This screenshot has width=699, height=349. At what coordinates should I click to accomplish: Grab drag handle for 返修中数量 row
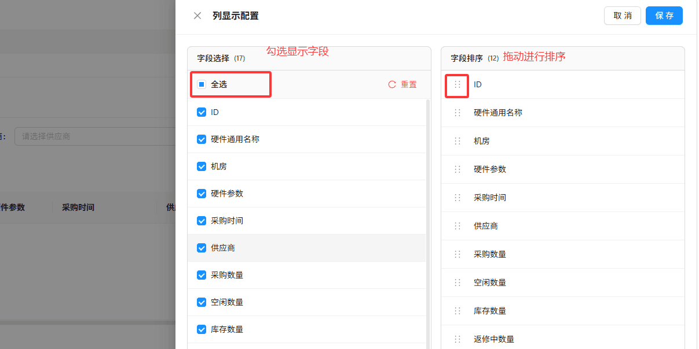click(x=458, y=339)
